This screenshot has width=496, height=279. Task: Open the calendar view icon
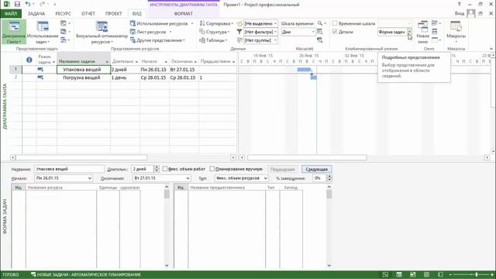click(64, 32)
